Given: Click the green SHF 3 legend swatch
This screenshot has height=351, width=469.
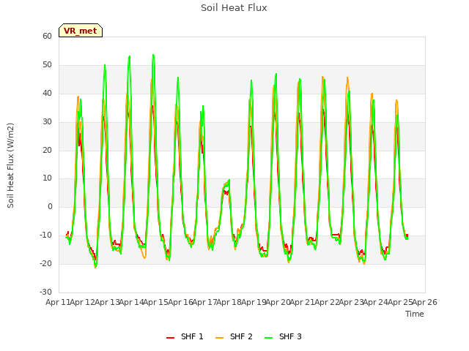Looking at the screenshot, I should [269, 338].
